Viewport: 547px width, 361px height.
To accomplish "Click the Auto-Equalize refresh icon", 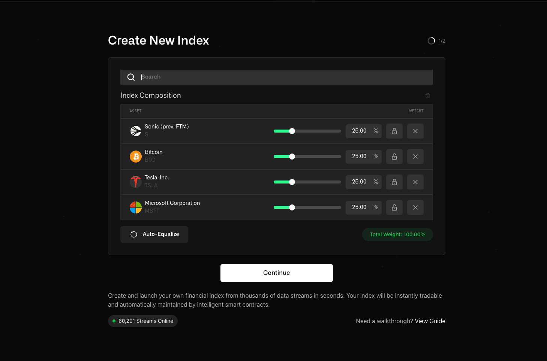I will point(134,234).
